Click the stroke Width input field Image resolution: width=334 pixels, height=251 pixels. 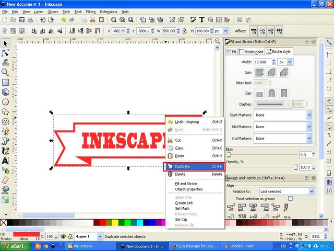click(x=263, y=62)
